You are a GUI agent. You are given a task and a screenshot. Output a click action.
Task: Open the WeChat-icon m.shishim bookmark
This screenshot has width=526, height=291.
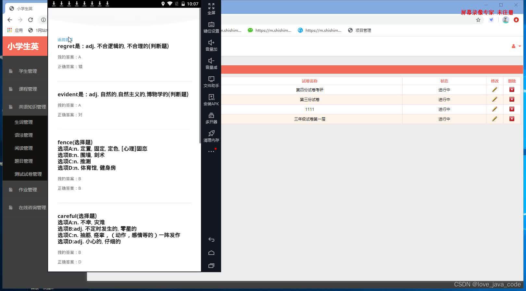[x=269, y=30]
